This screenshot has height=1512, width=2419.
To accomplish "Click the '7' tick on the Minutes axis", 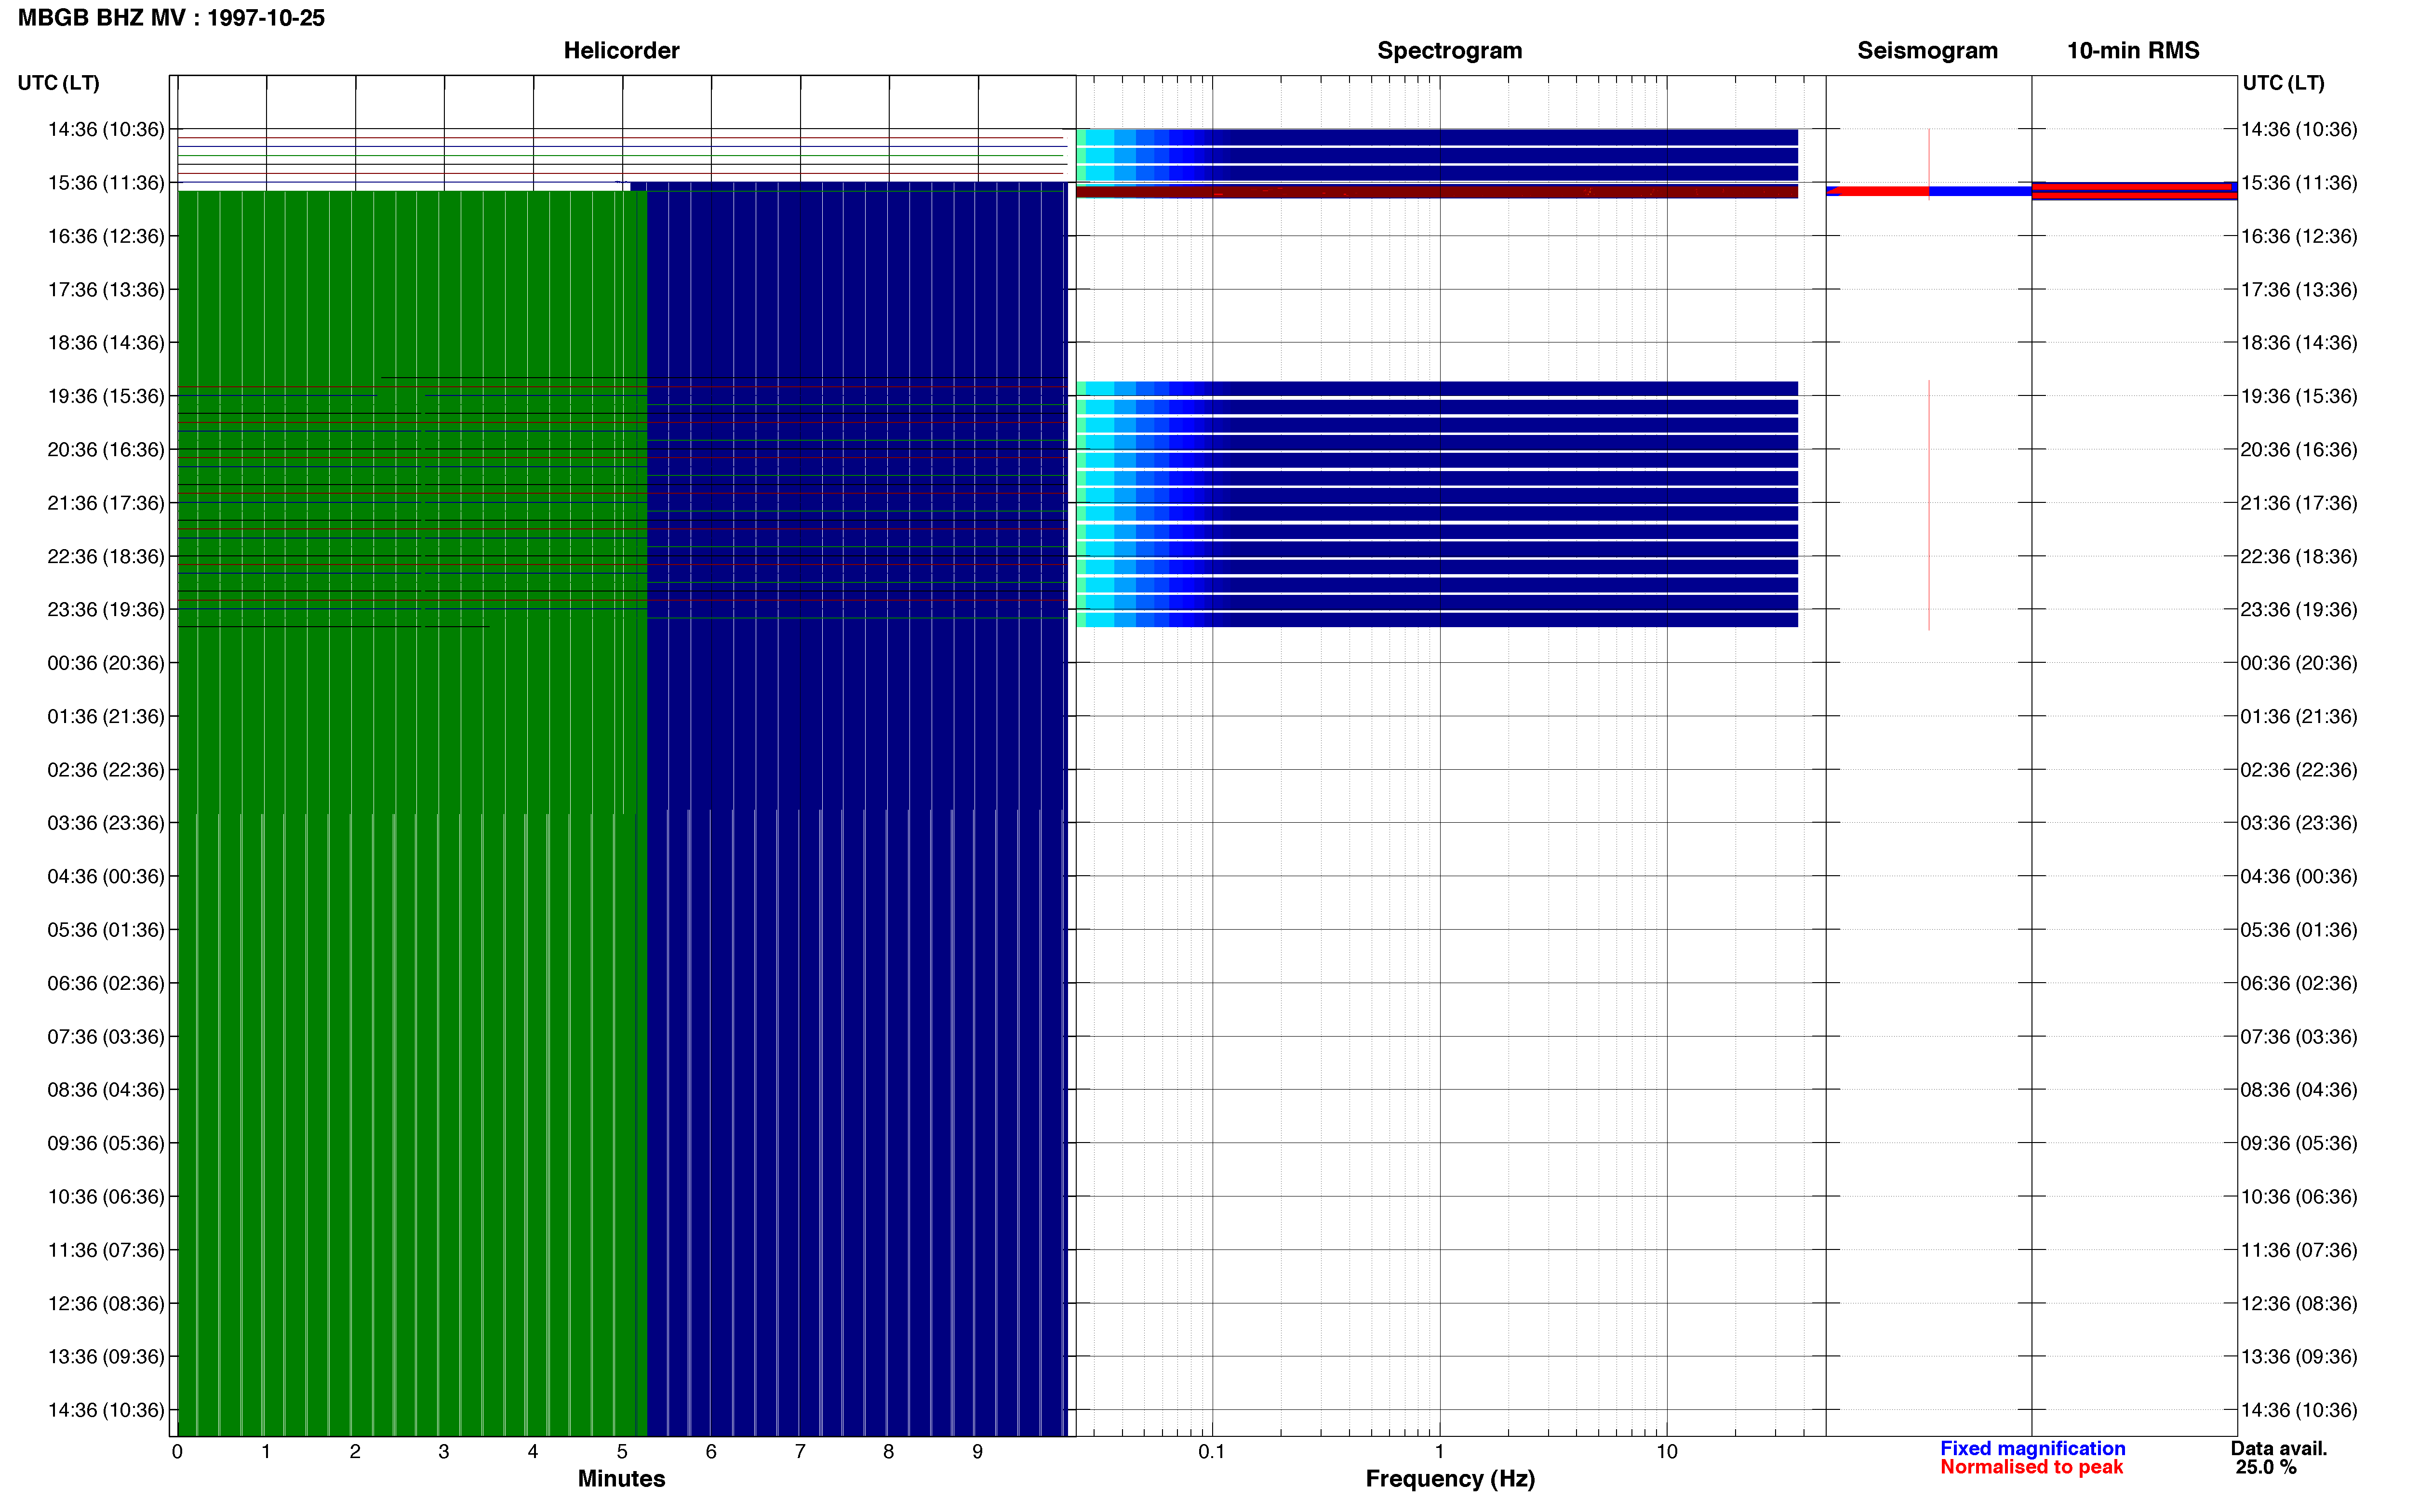I will point(801,1451).
